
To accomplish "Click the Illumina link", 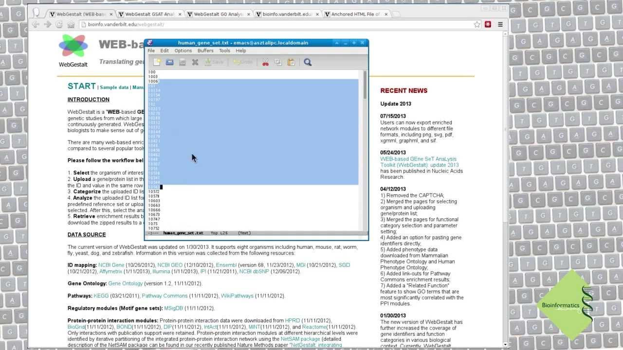I will coord(161,271).
